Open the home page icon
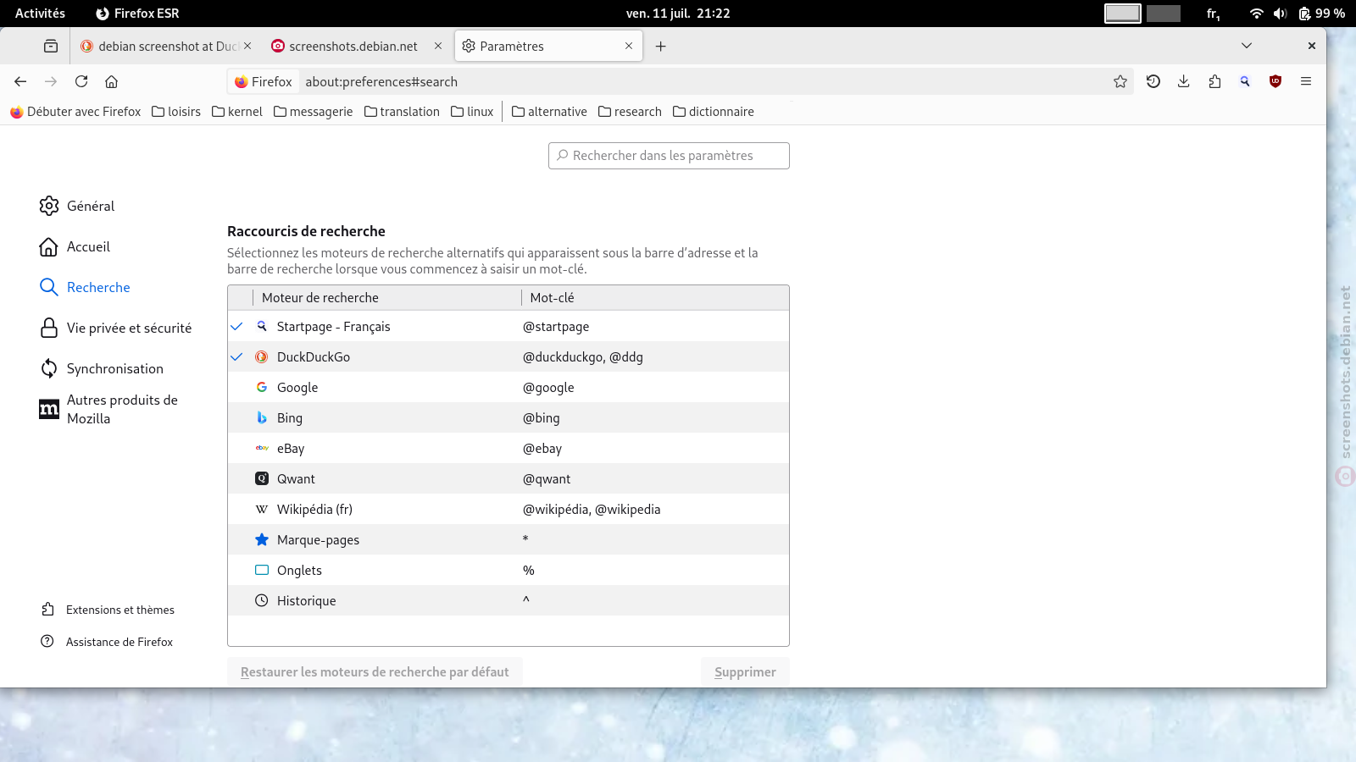Image resolution: width=1356 pixels, height=762 pixels. [111, 81]
